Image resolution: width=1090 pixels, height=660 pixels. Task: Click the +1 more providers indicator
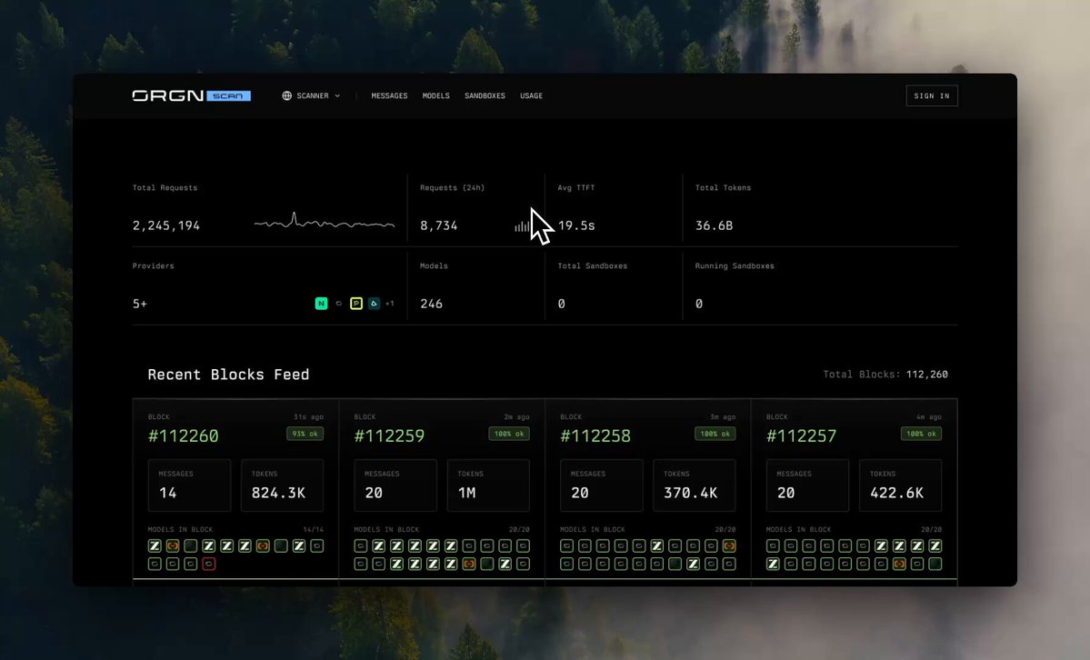(x=390, y=304)
